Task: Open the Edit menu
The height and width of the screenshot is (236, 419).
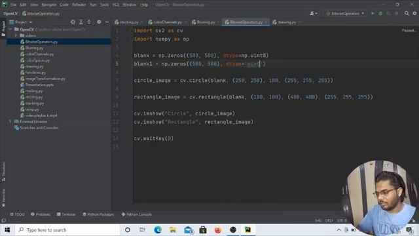Action: tap(24, 5)
